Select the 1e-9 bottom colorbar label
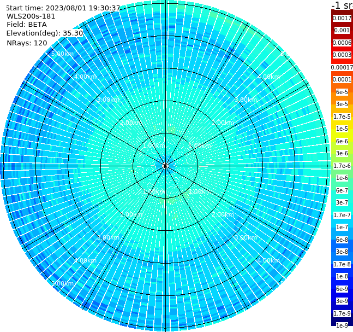The width and height of the screenshot is (353, 332). pos(342,325)
